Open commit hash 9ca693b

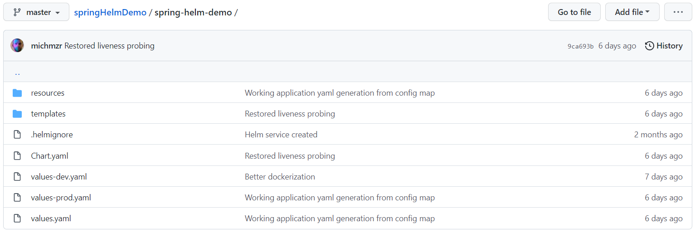[x=580, y=46]
